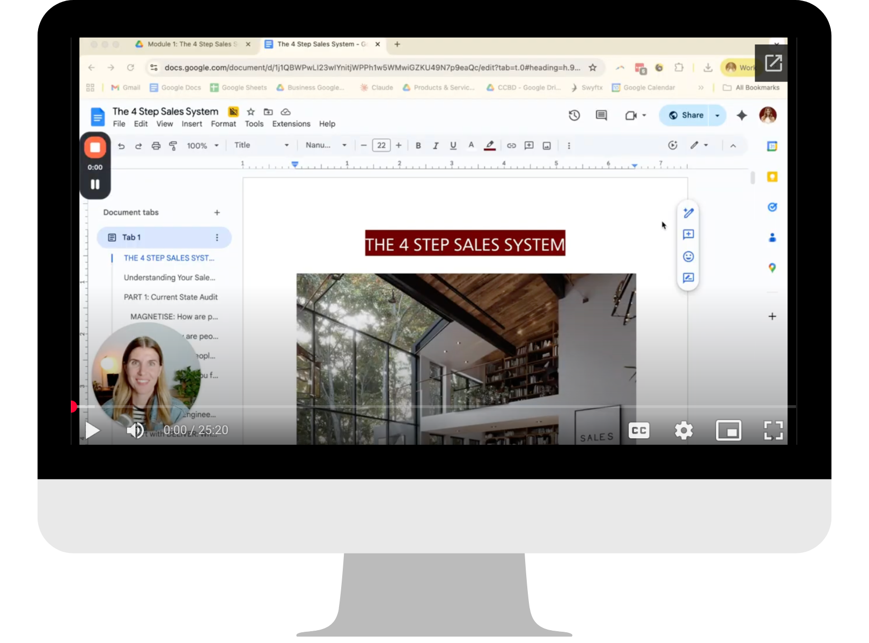The width and height of the screenshot is (869, 643).
Task: Open the Help menu
Action: pyautogui.click(x=327, y=124)
